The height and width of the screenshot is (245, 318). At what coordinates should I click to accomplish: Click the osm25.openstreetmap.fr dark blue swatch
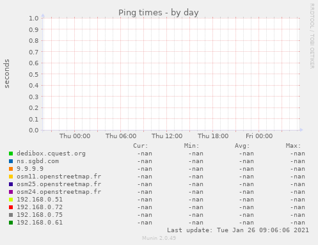[11, 184]
